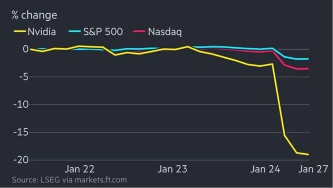
Task: Click the -10 value on y-axis
Action: pyautogui.click(x=21, y=105)
